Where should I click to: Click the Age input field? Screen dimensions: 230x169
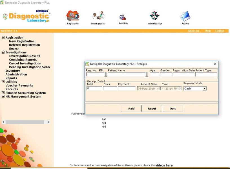pos(154,74)
